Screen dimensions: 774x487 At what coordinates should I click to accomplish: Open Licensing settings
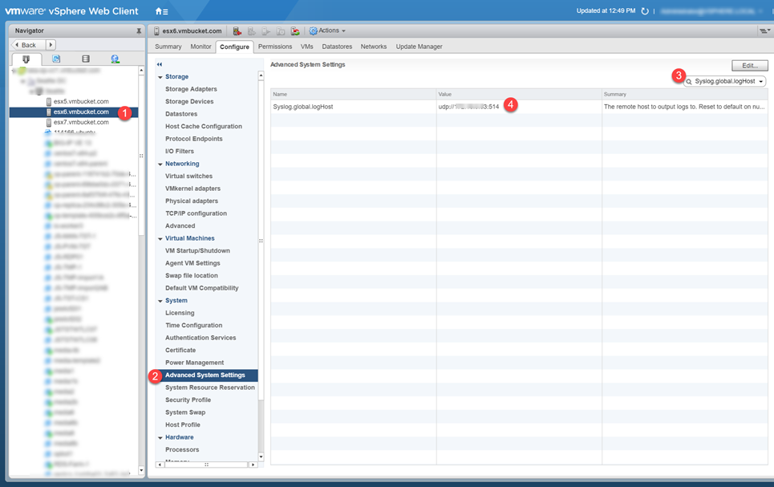pos(180,313)
